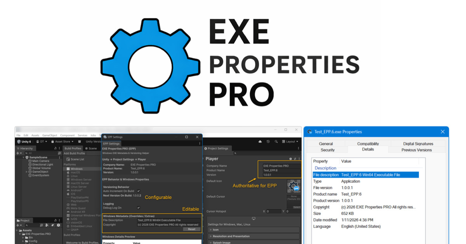Click Select under the Default Cursor slot
The width and height of the screenshot is (466, 244).
click(x=296, y=207)
